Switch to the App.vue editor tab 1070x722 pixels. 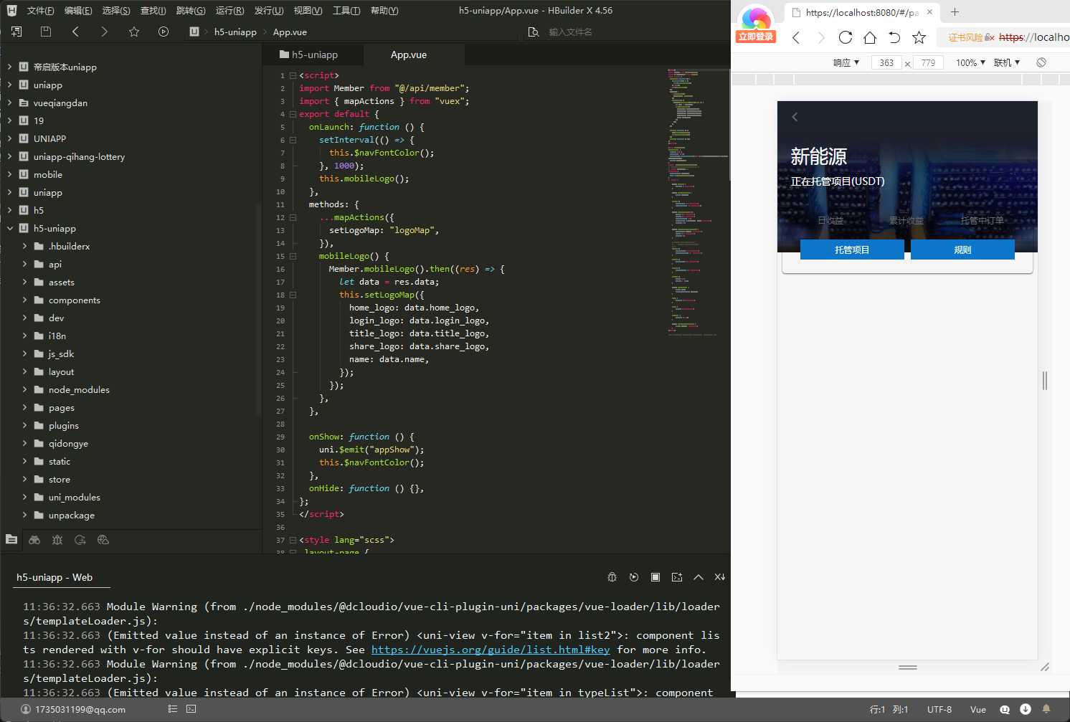pyautogui.click(x=414, y=54)
